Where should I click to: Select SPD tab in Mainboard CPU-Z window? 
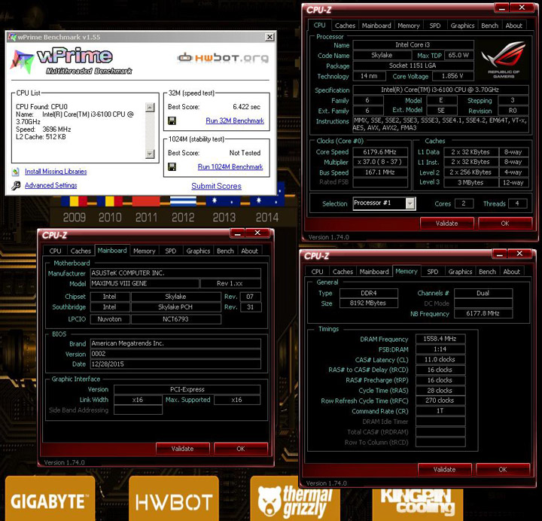click(x=170, y=251)
